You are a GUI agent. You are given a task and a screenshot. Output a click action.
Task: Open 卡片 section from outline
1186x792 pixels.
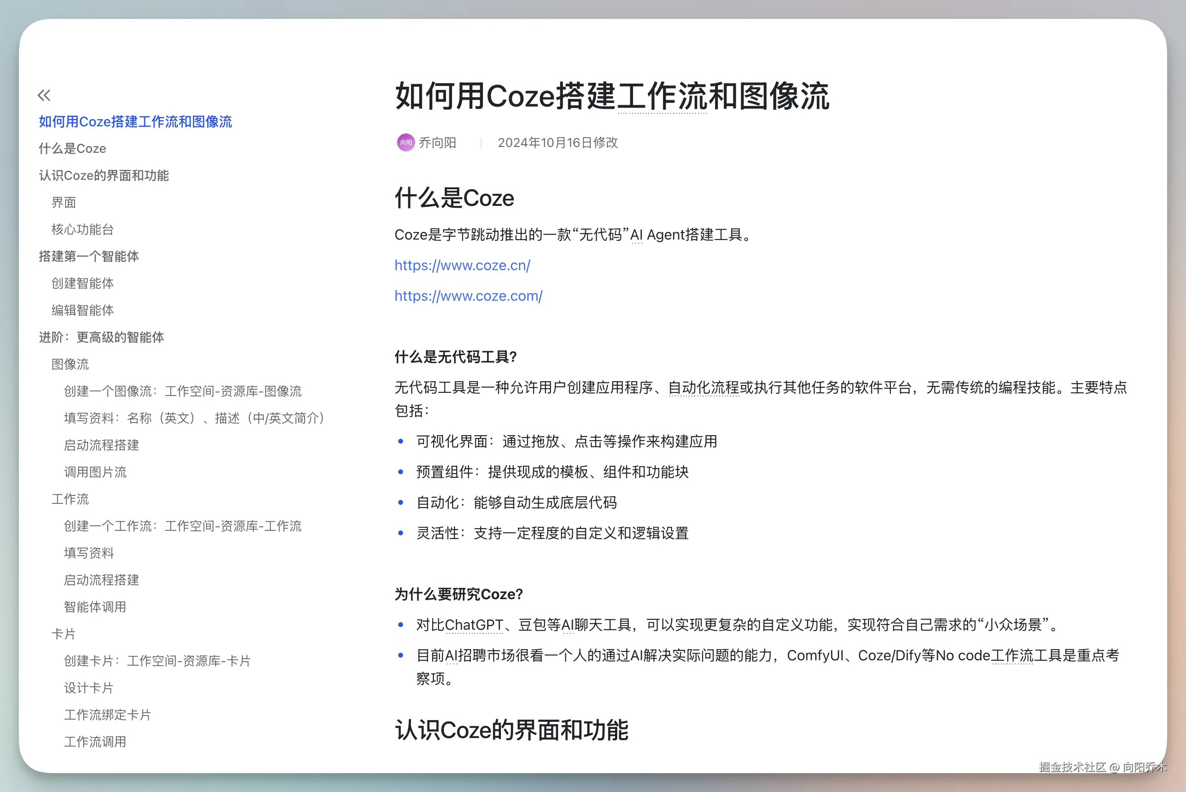[x=64, y=634]
